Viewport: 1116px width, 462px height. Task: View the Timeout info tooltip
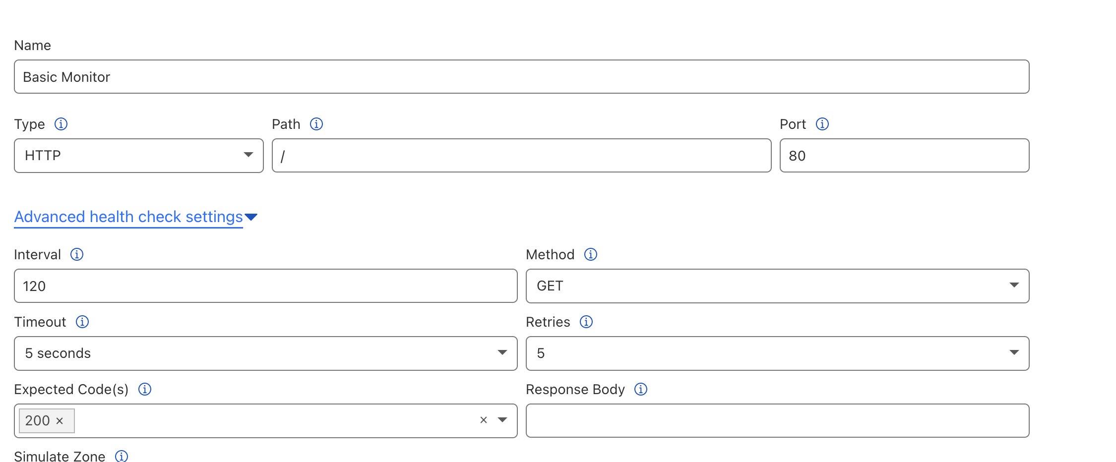pos(82,322)
